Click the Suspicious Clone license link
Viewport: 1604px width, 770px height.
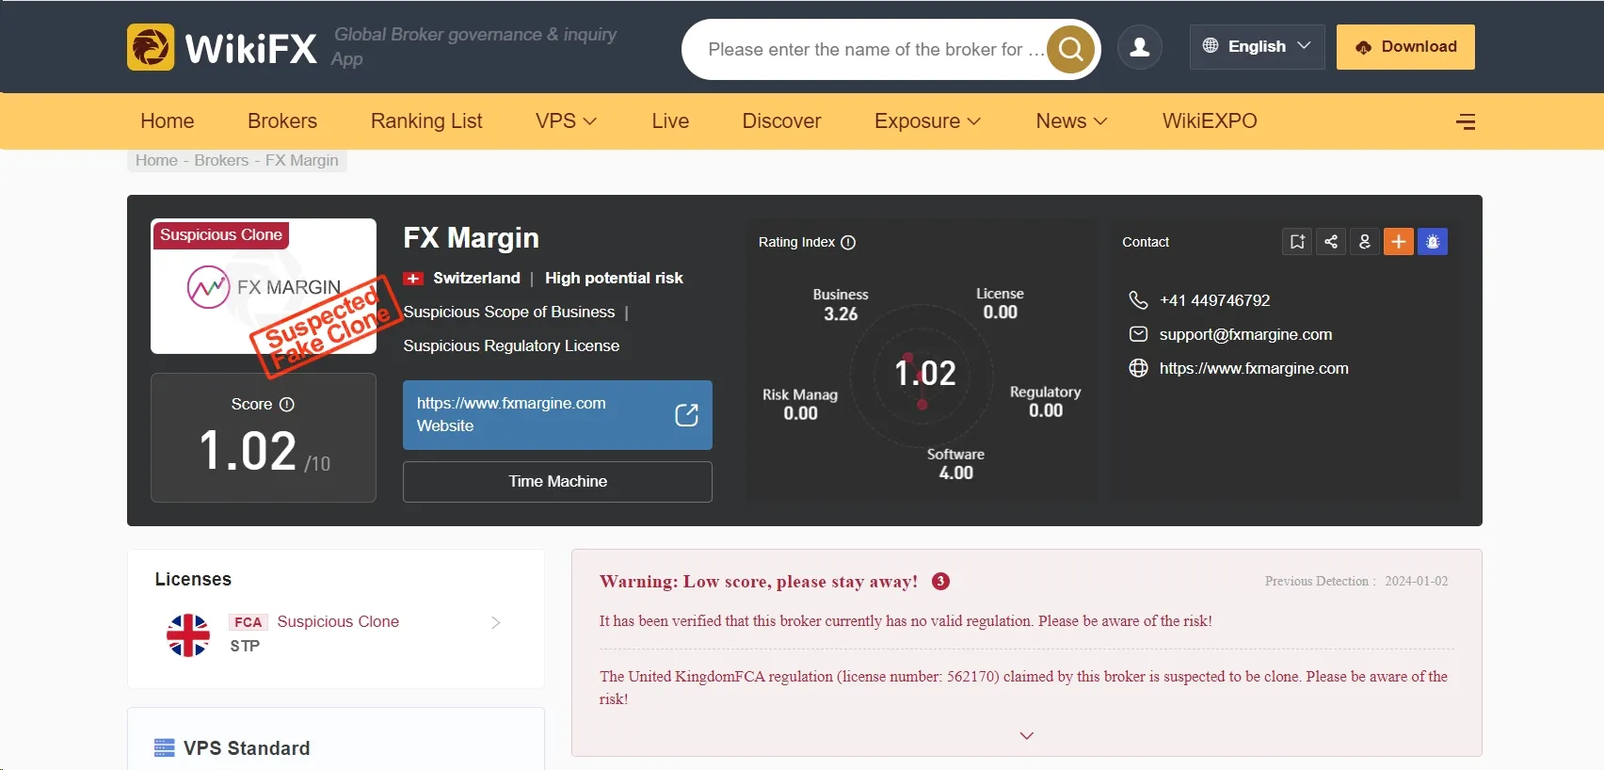click(338, 622)
